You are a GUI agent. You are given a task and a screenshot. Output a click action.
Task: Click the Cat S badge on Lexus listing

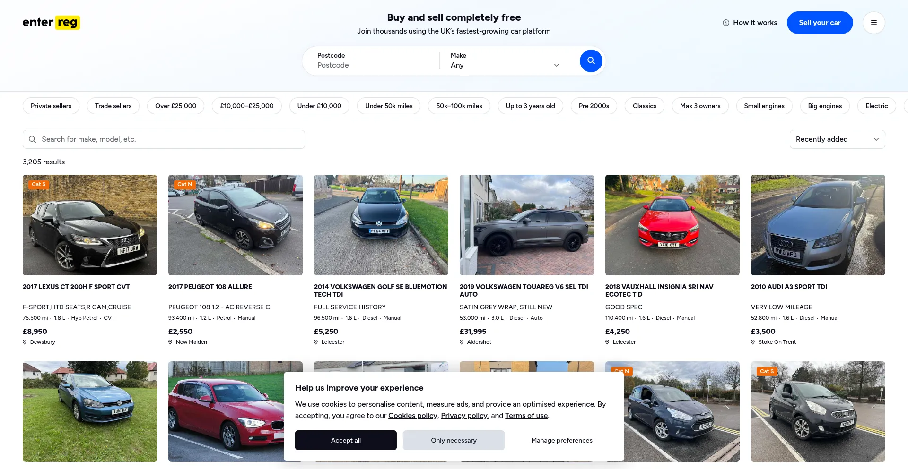(x=39, y=184)
